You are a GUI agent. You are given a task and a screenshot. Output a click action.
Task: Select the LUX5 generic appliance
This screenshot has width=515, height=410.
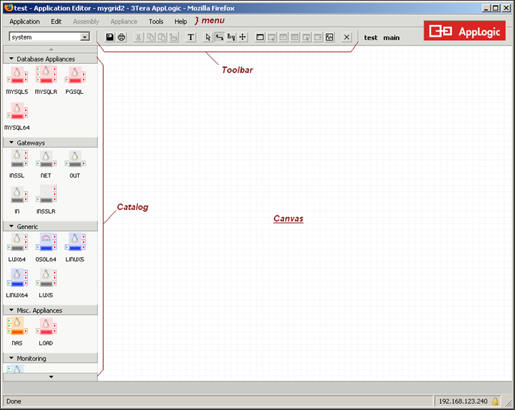pos(46,278)
